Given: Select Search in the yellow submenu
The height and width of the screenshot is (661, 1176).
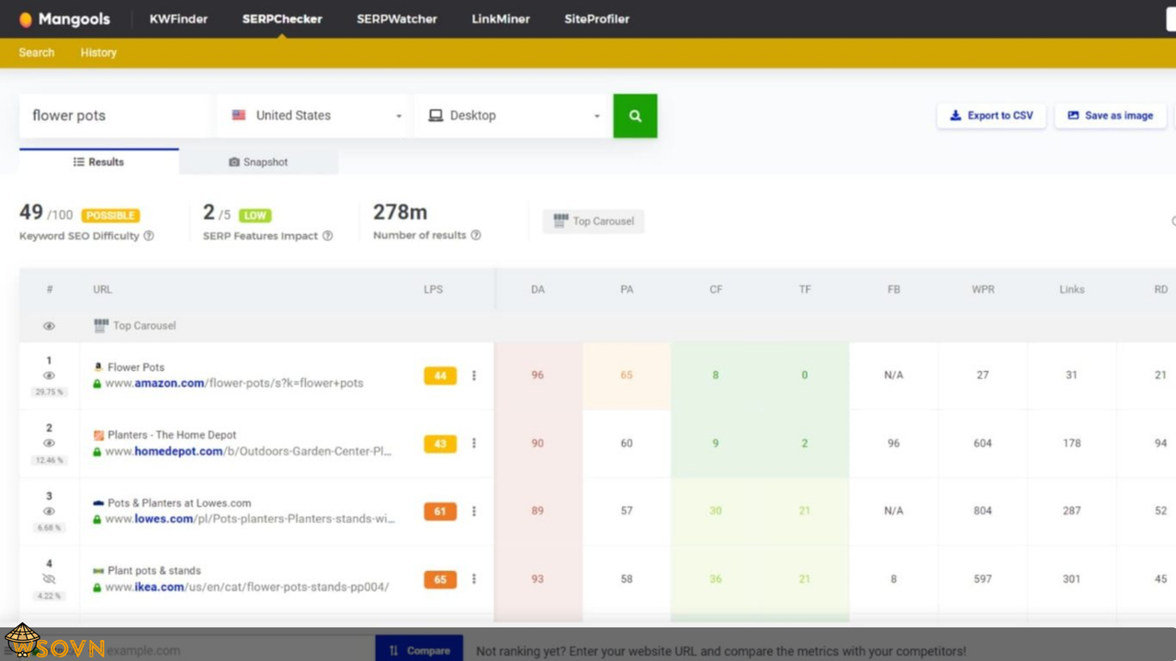Looking at the screenshot, I should (37, 52).
